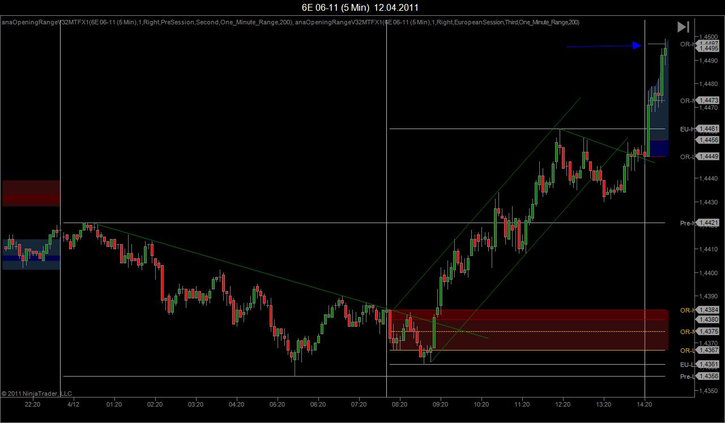Click the 1,4375 OR-Mid price marker

(708, 332)
